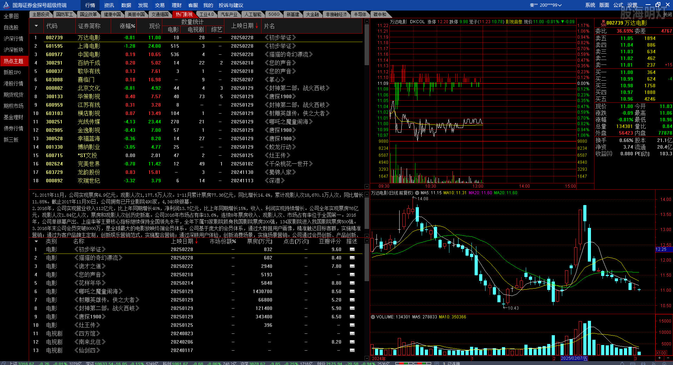Go to 沪深板块 in the sidebar
Viewport: 673px width, 365px height.
(13, 50)
